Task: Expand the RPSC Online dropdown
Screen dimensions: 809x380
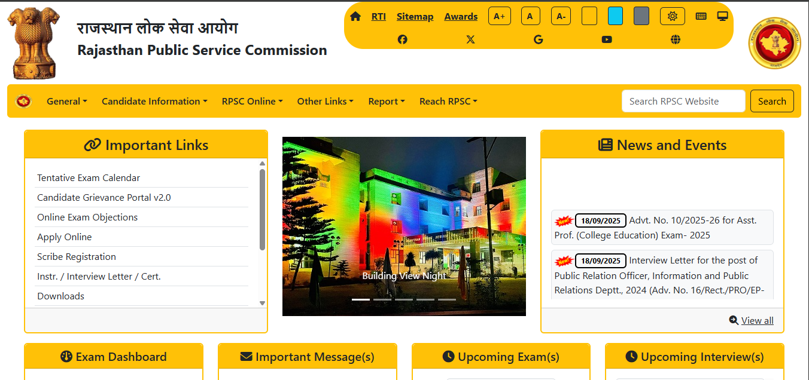Action: [x=252, y=101]
